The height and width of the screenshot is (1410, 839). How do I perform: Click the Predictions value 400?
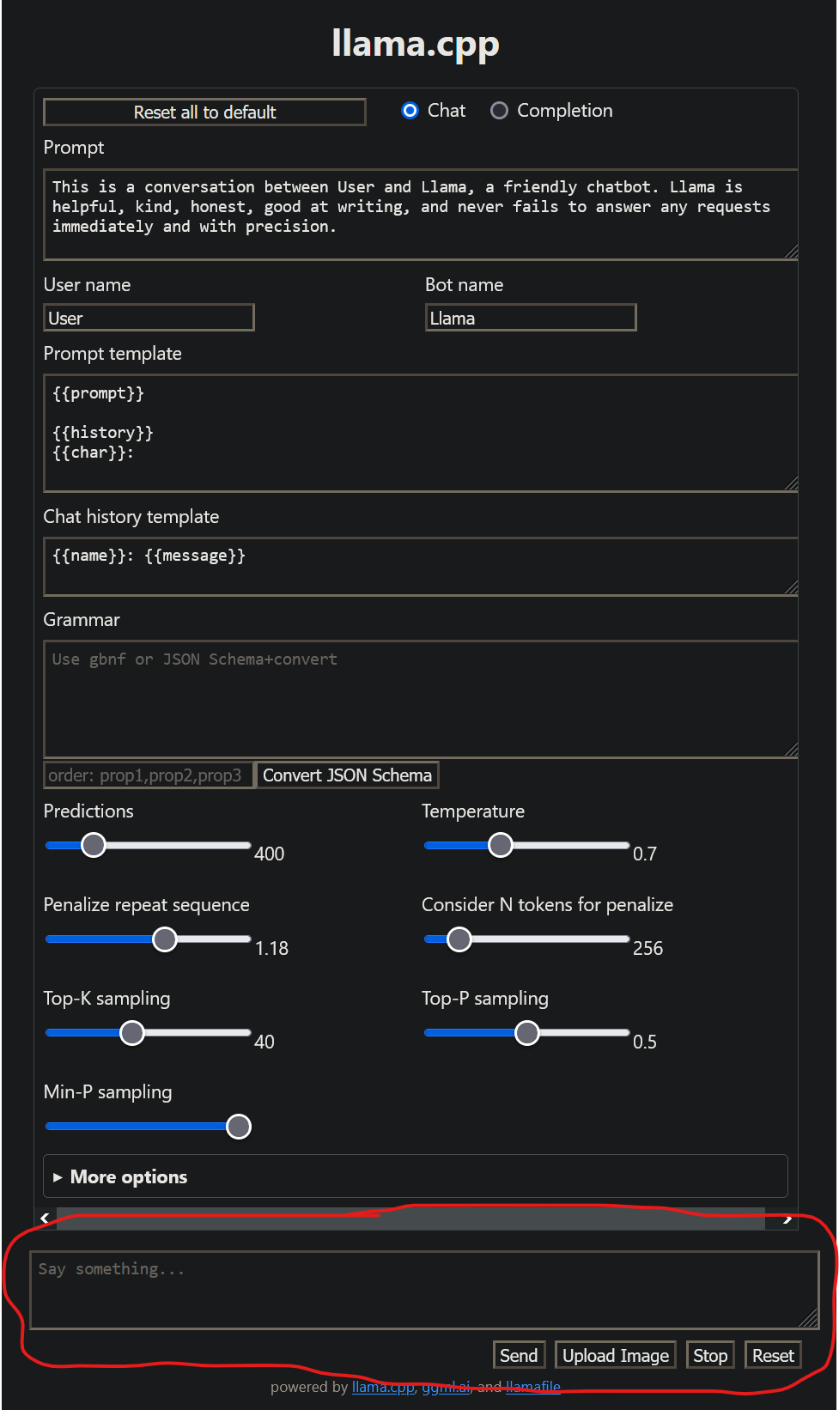tap(270, 854)
